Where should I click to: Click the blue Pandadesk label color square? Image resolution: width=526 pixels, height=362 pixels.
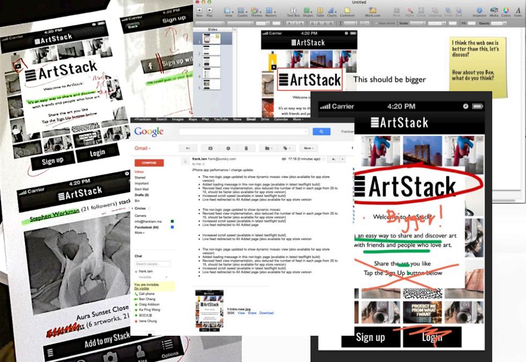tap(173, 227)
